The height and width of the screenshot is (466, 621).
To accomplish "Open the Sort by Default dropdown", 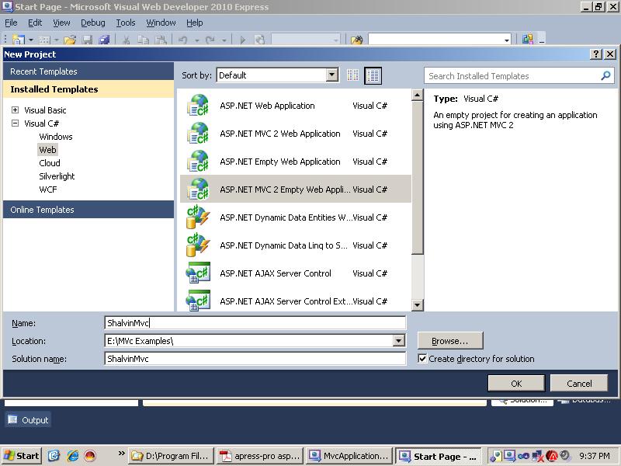I will pyautogui.click(x=332, y=75).
